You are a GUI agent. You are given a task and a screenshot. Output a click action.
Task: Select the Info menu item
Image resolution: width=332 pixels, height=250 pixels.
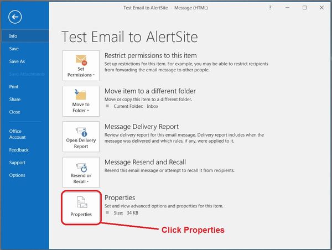25,36
